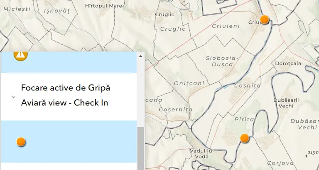Image resolution: width=319 pixels, height=170 pixels.
Task: Select the layer title 'Focare active de Gripă Aviară view - Check In'
Action: [x=66, y=95]
